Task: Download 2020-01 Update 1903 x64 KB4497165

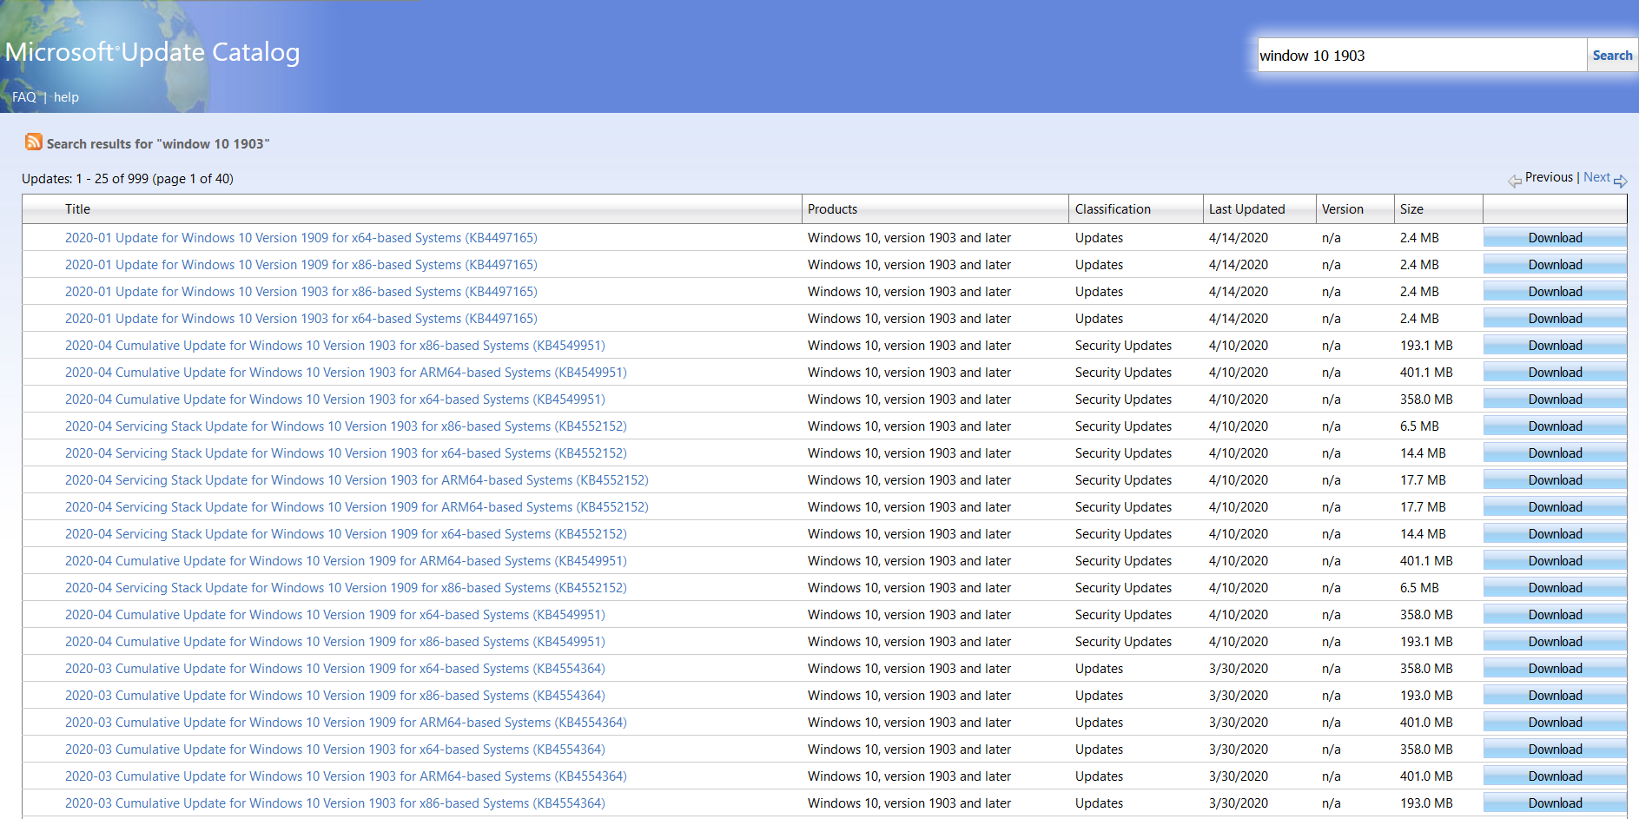Action: click(1555, 319)
